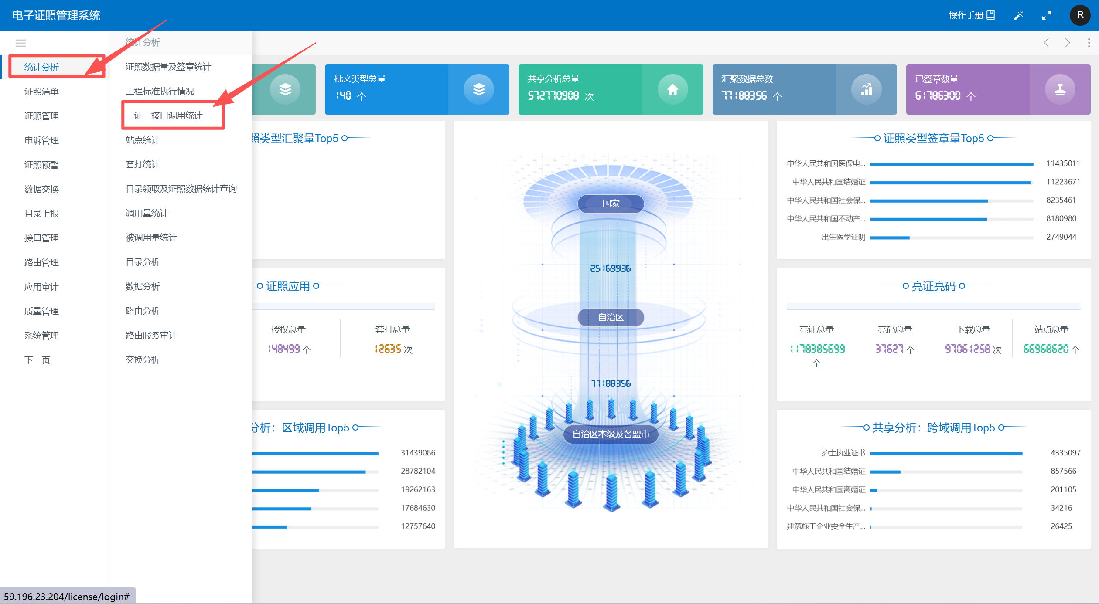Screen dimensions: 1099x604
Task: Click the magic wand theme icon
Action: (x=1018, y=15)
